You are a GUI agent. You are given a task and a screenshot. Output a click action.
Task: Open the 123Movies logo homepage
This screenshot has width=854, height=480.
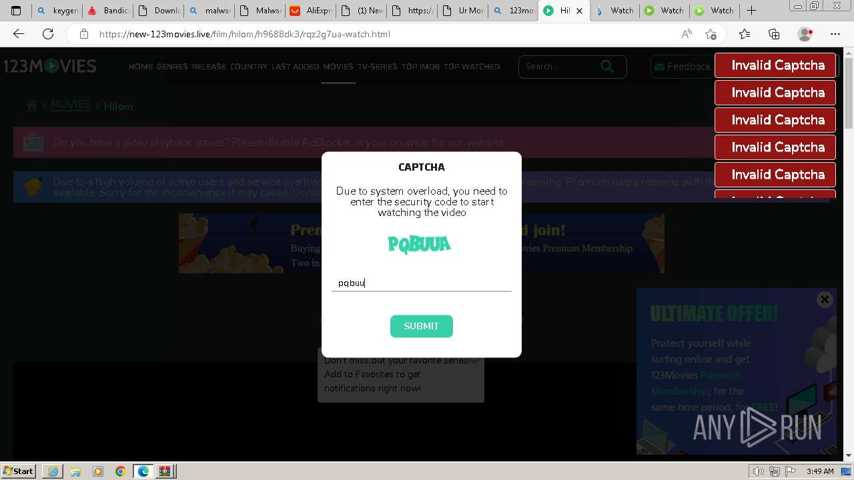click(x=50, y=66)
